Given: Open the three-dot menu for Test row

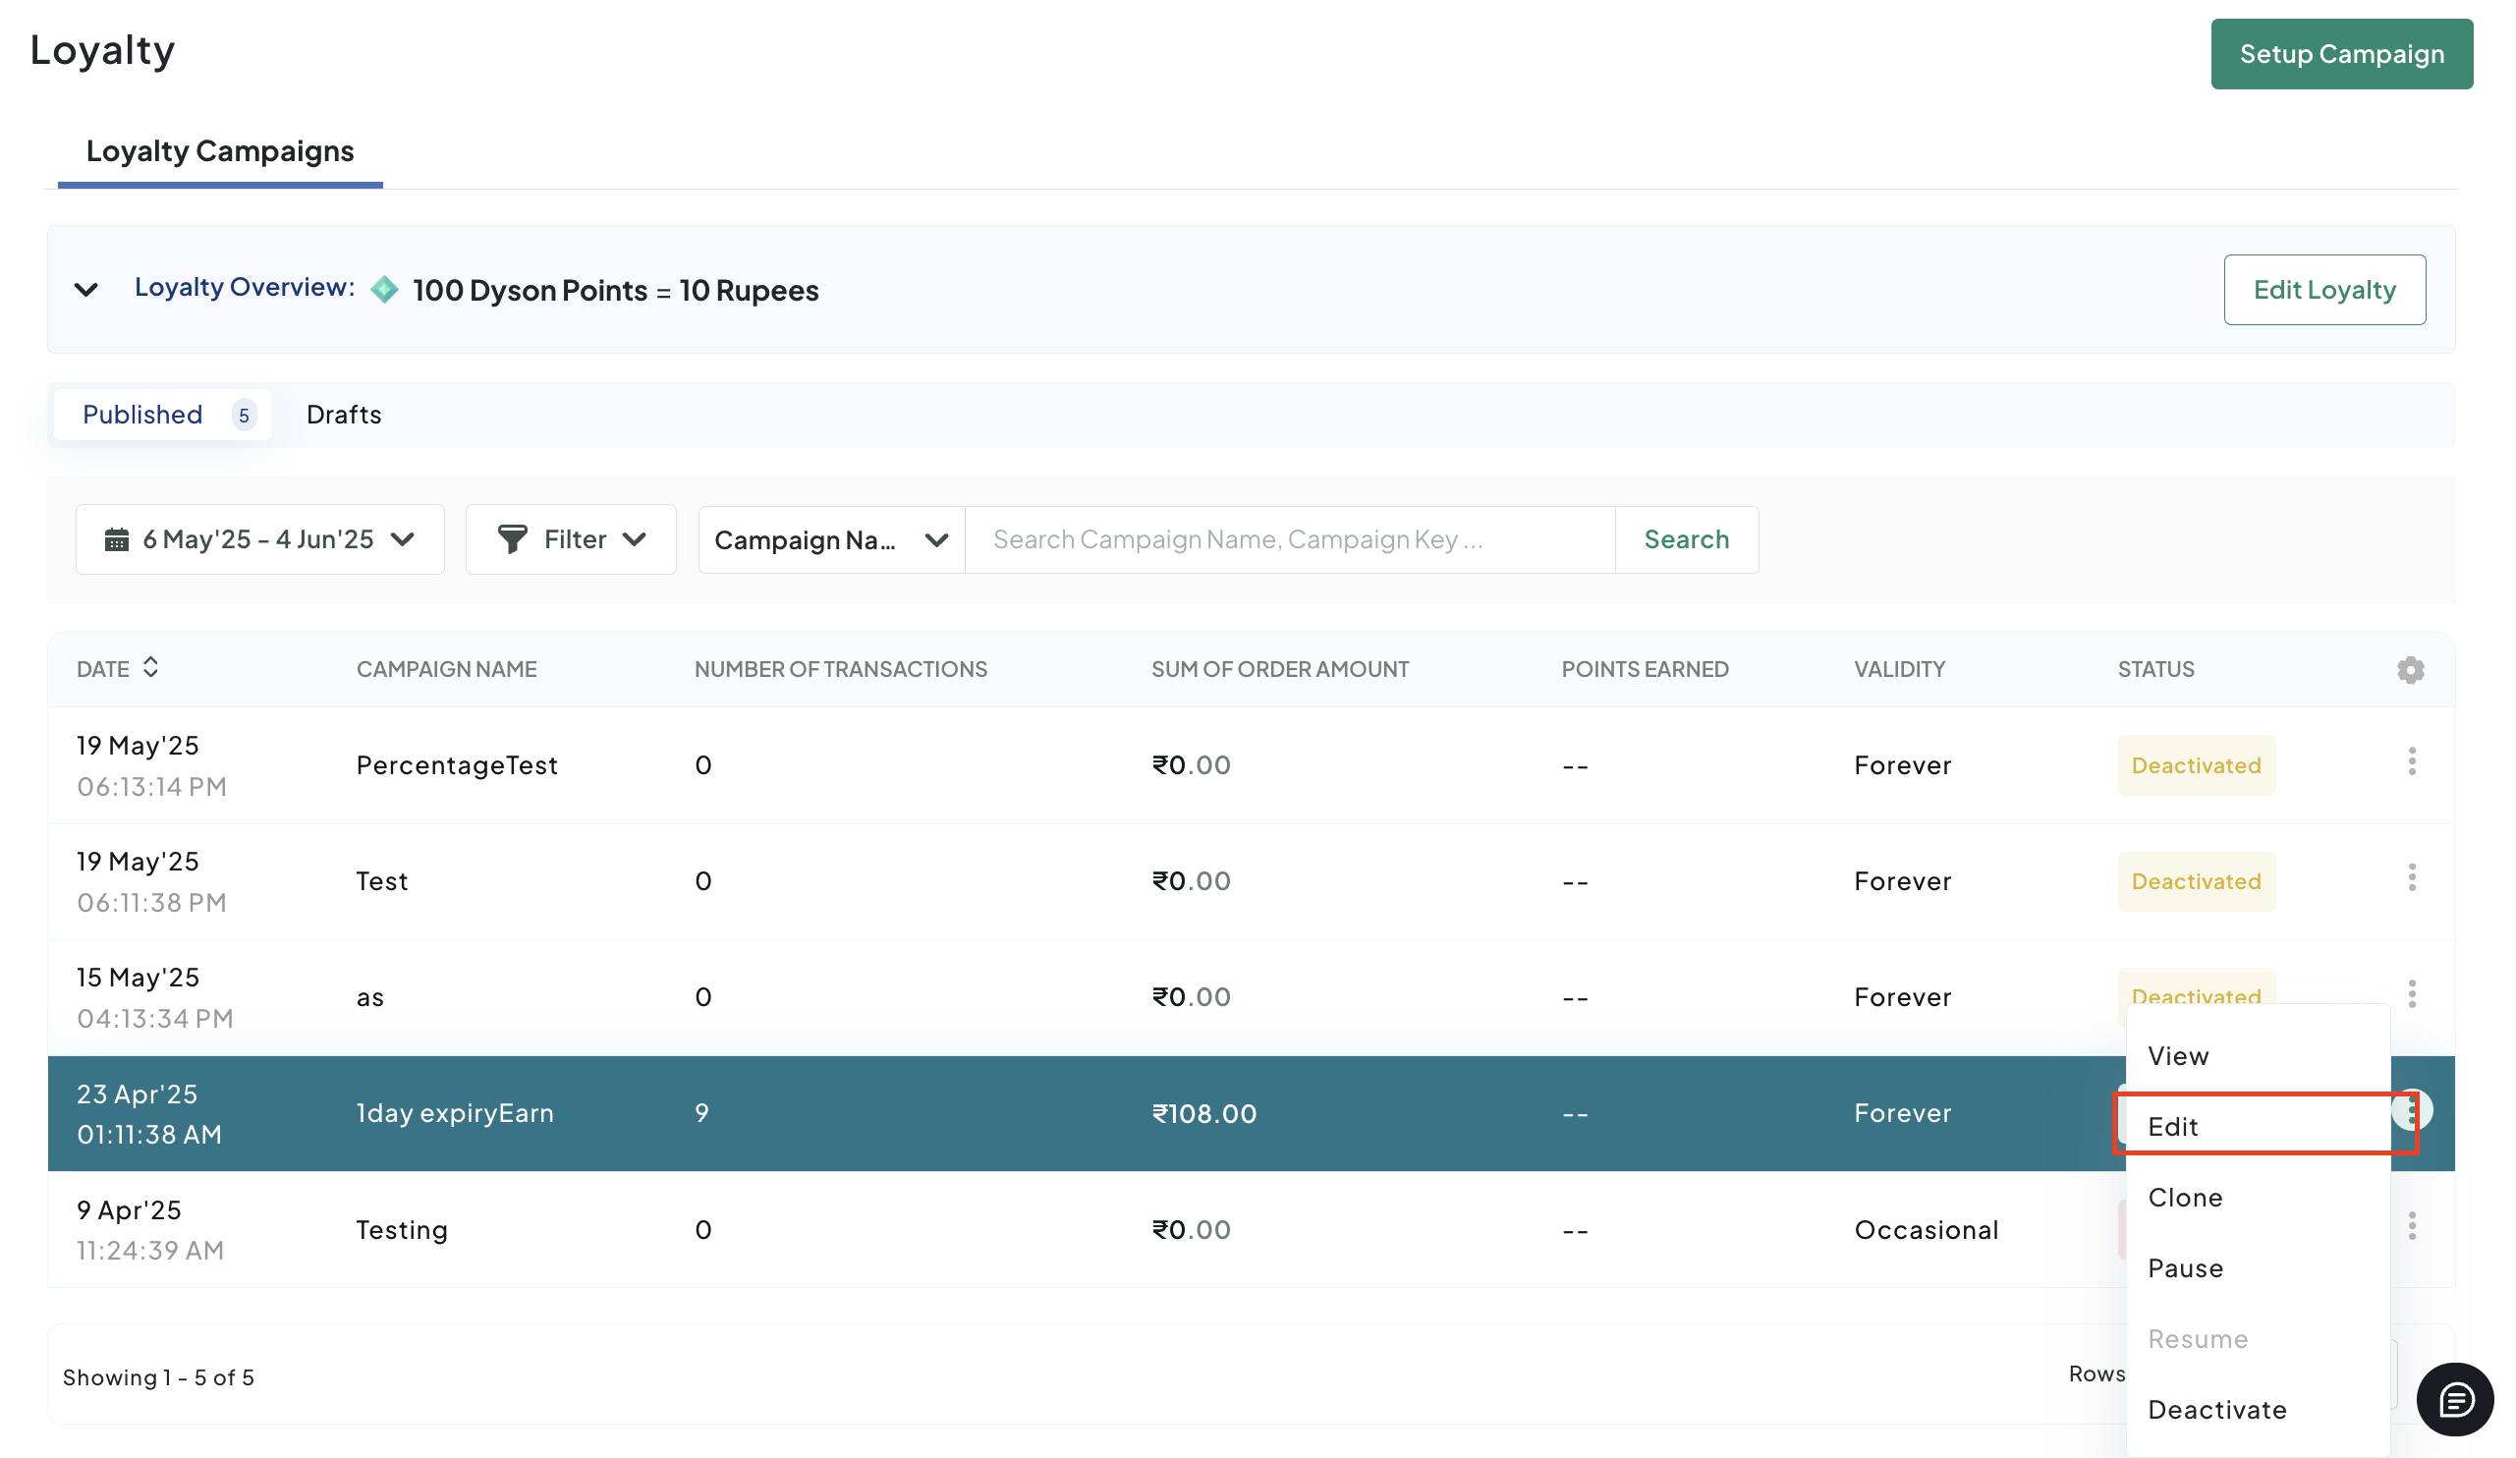Looking at the screenshot, I should click(x=2411, y=877).
